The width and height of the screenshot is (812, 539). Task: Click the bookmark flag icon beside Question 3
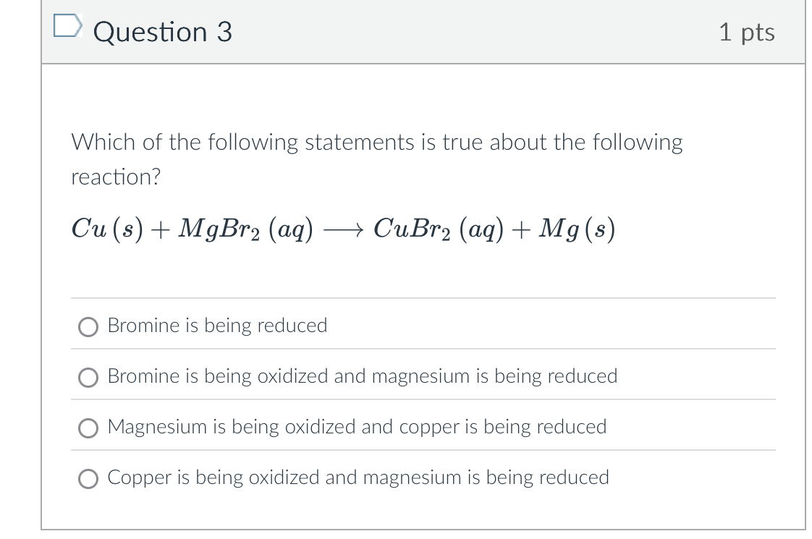click(68, 25)
